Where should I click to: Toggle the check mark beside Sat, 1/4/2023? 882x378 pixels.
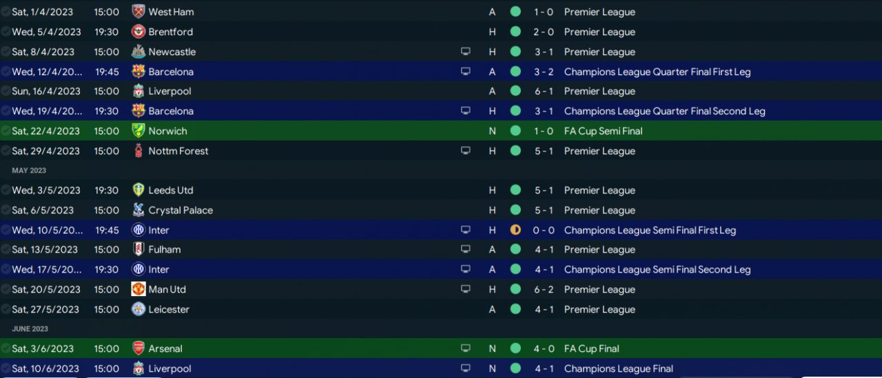pos(6,12)
